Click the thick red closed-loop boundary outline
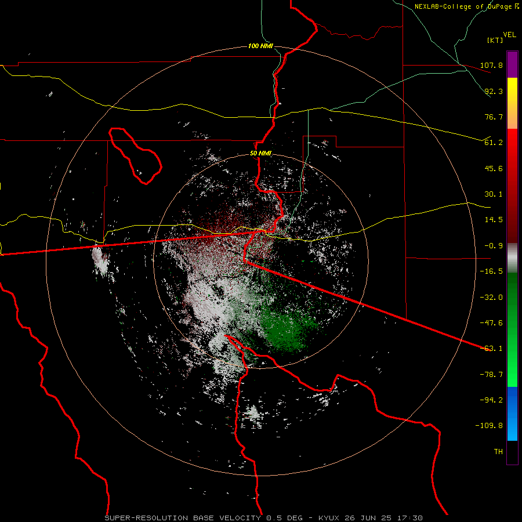The height and width of the screenshot is (522, 522). click(135, 155)
